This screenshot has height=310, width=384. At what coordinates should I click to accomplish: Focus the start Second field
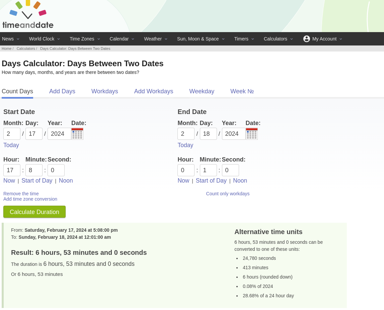tap(56, 170)
